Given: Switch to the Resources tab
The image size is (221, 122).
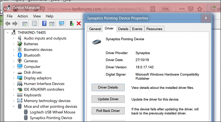Looking at the screenshot, I should [x=154, y=29].
